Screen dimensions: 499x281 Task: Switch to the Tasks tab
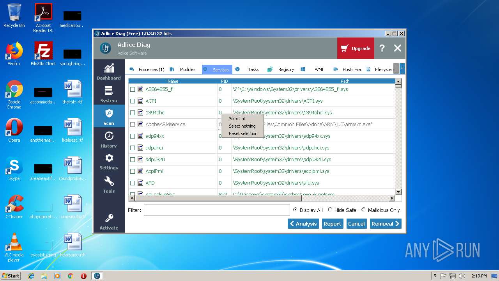point(247,69)
